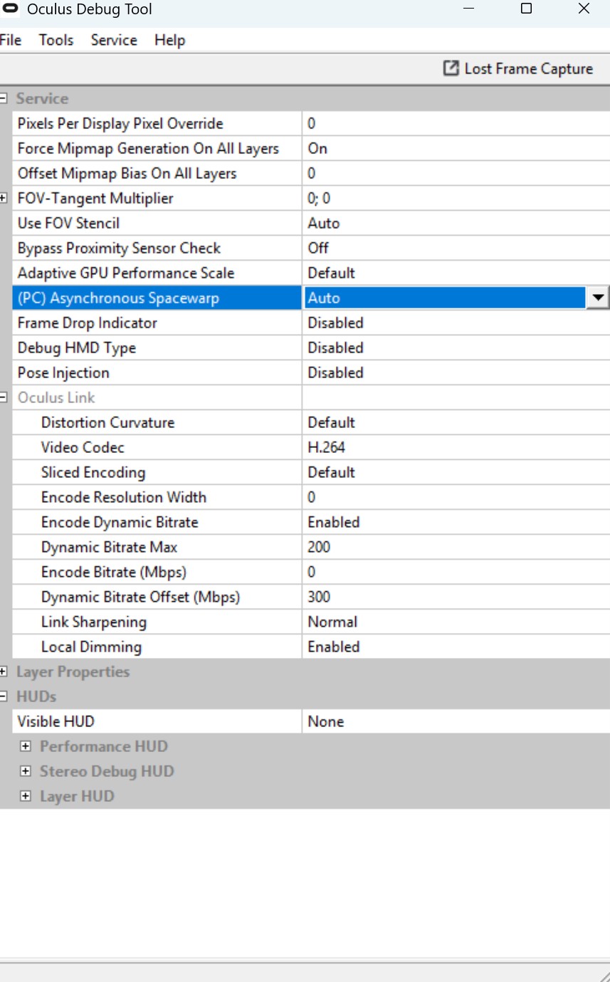The width and height of the screenshot is (610, 982).
Task: Select the Sliced Encoding label
Action: tap(93, 472)
